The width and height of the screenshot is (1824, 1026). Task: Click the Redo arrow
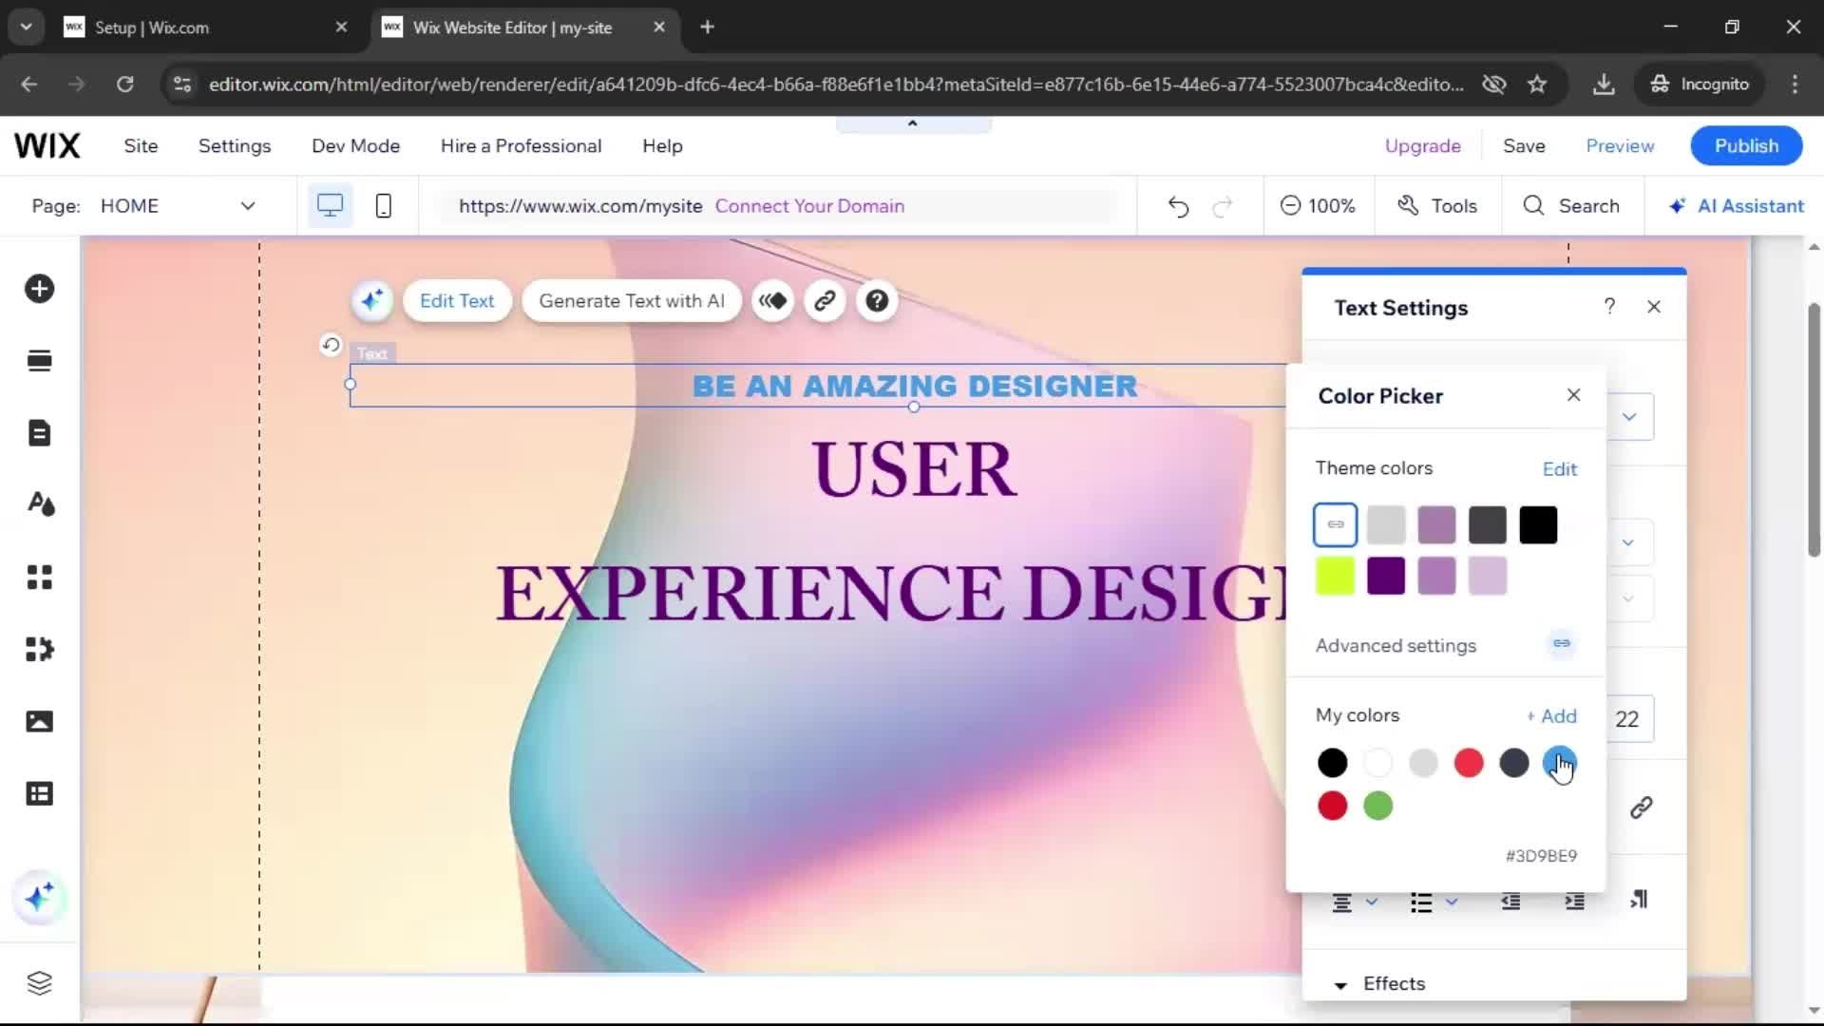pyautogui.click(x=1223, y=206)
